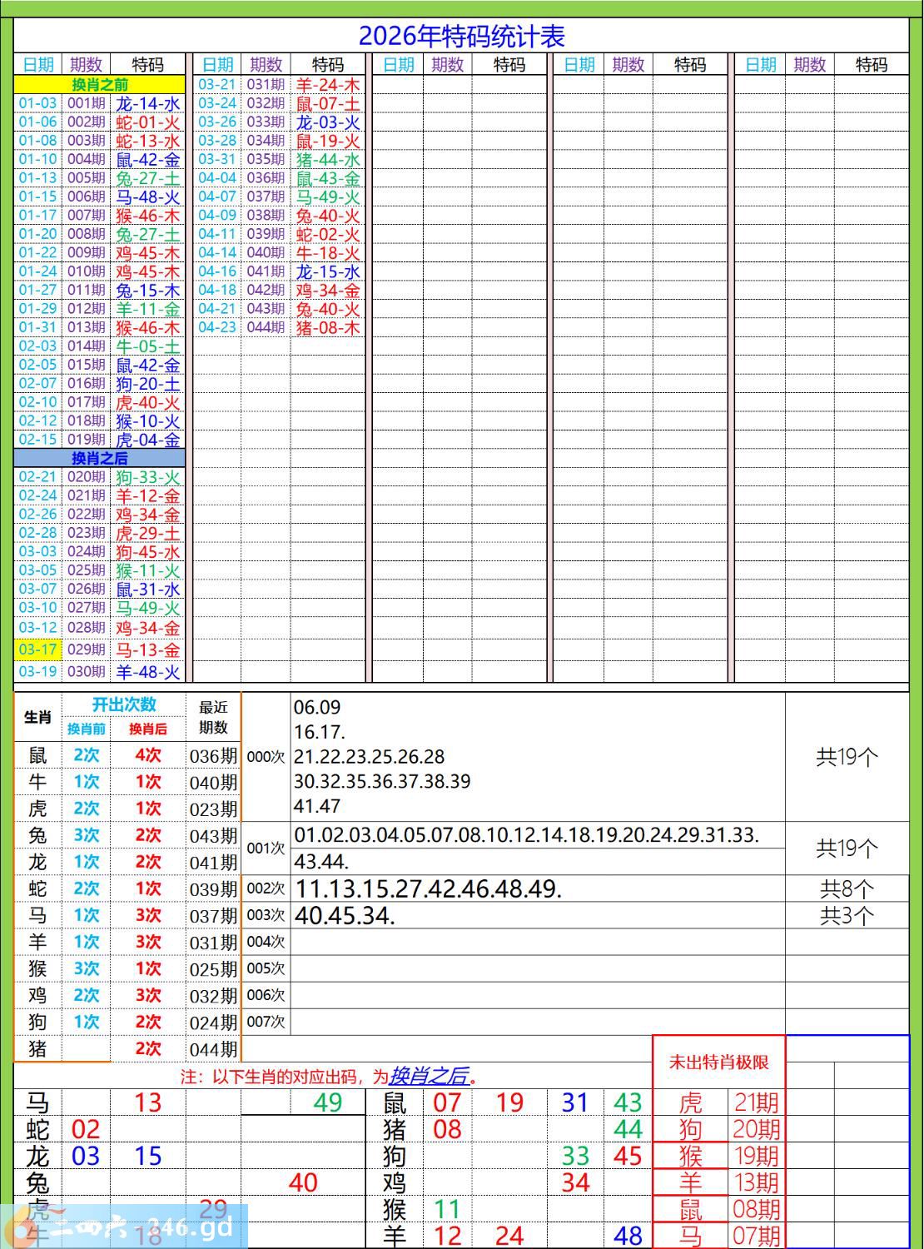924x1249 pixels.
Task: Click the yellow highlighted 03-17 date cell
Action: [37, 649]
